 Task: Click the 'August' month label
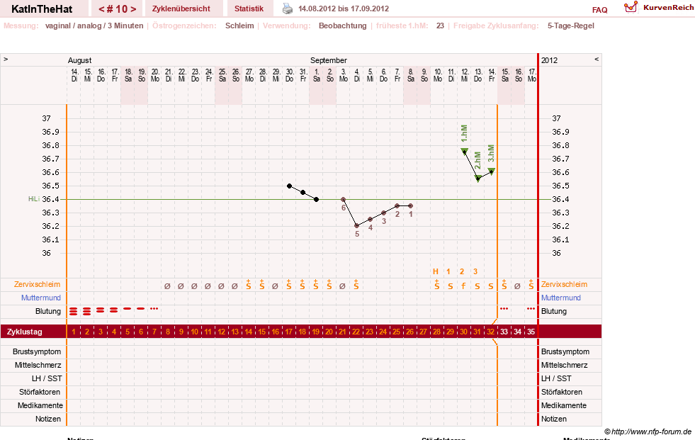pyautogui.click(x=79, y=60)
